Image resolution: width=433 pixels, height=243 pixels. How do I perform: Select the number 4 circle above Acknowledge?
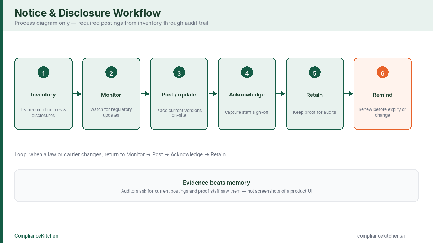[x=247, y=72]
